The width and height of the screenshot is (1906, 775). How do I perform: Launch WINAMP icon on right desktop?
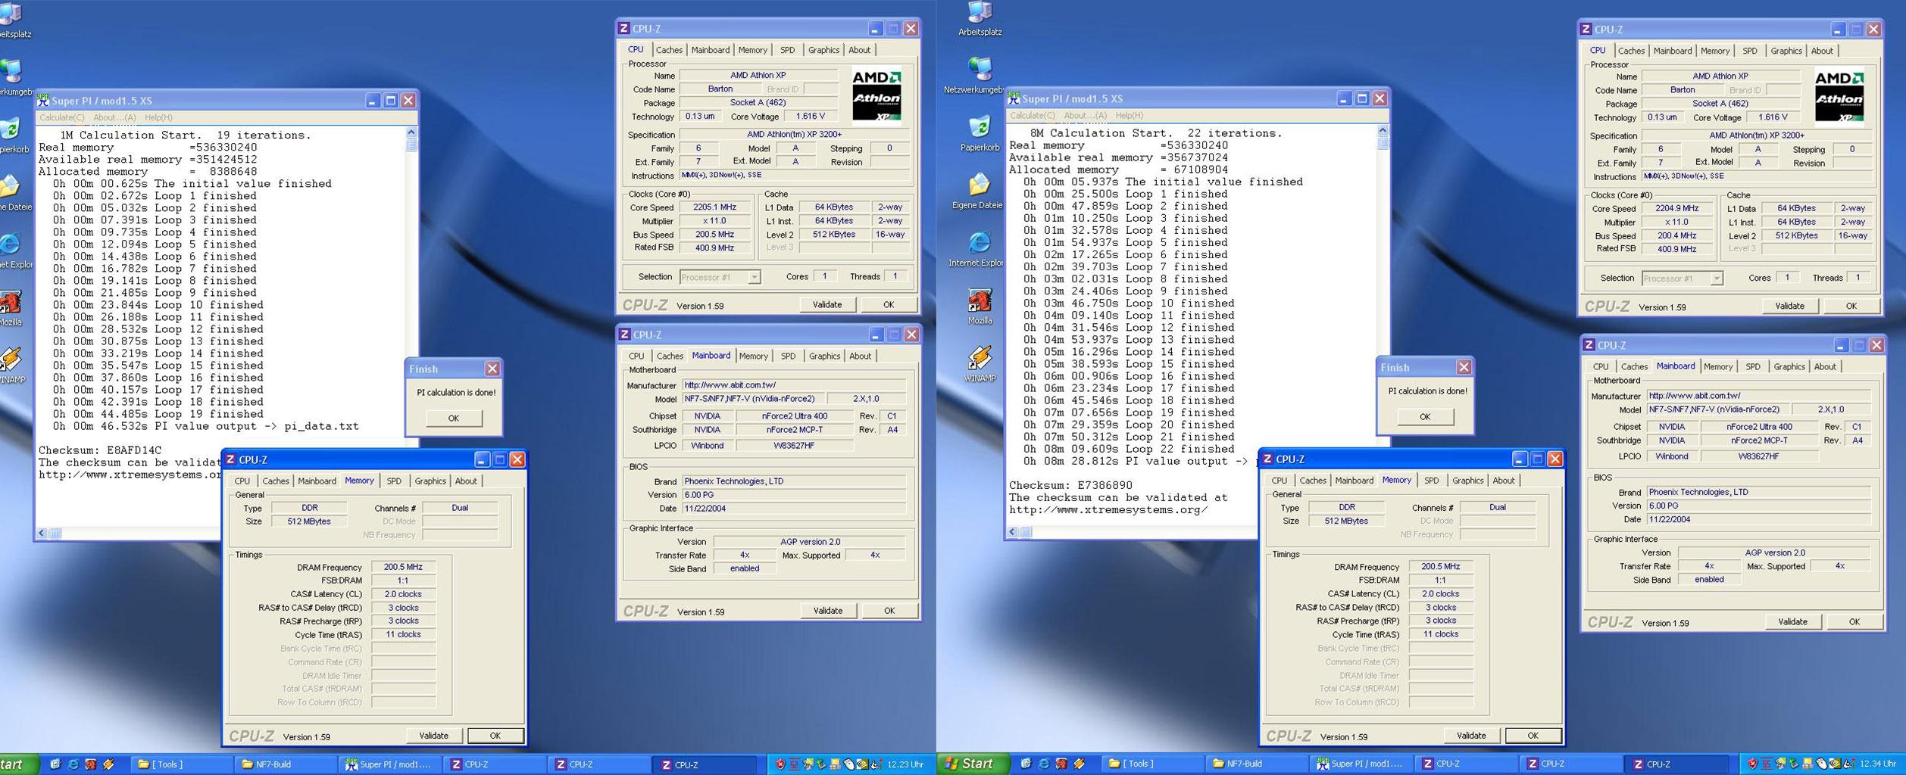tap(980, 358)
